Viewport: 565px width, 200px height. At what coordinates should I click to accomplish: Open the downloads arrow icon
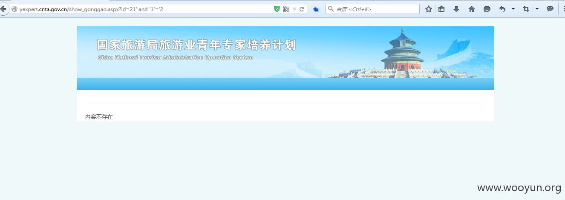[x=456, y=9]
